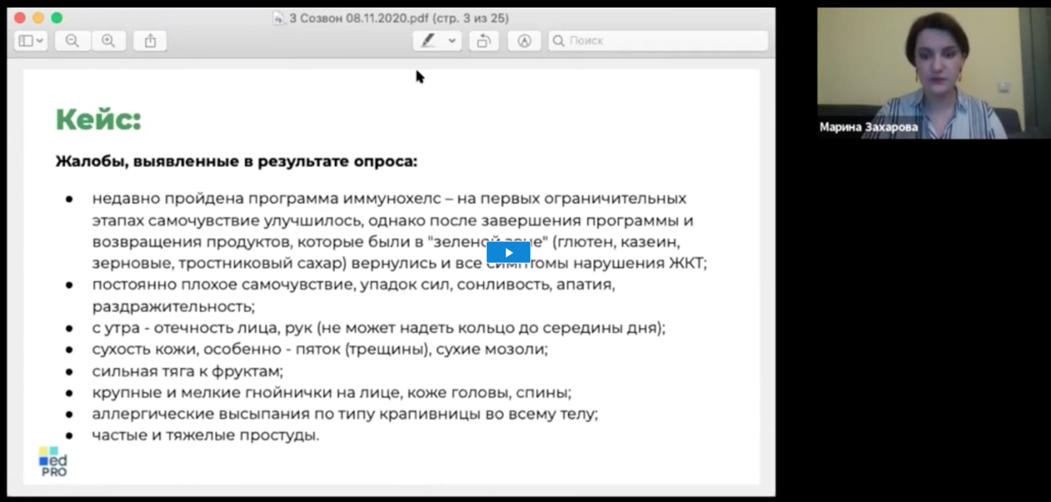Select the highlighter pen tool
Image resolution: width=1051 pixels, height=502 pixels.
click(428, 41)
